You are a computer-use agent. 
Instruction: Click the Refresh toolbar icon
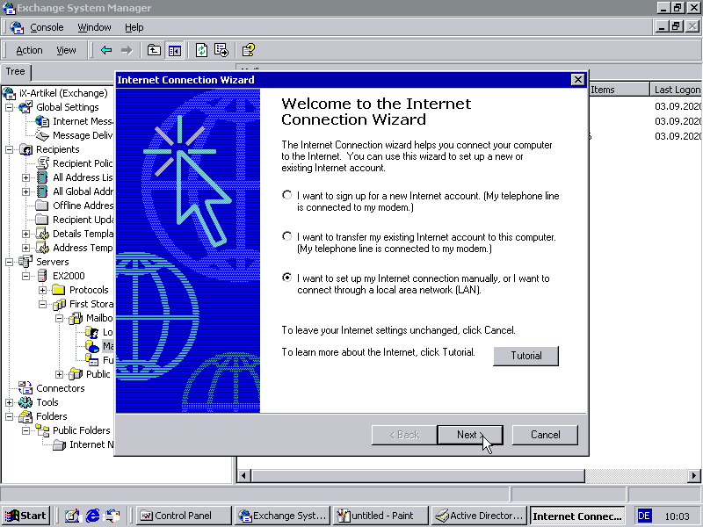201,50
